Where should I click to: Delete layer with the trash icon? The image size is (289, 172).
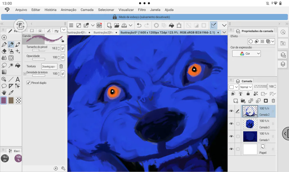pos(273,101)
